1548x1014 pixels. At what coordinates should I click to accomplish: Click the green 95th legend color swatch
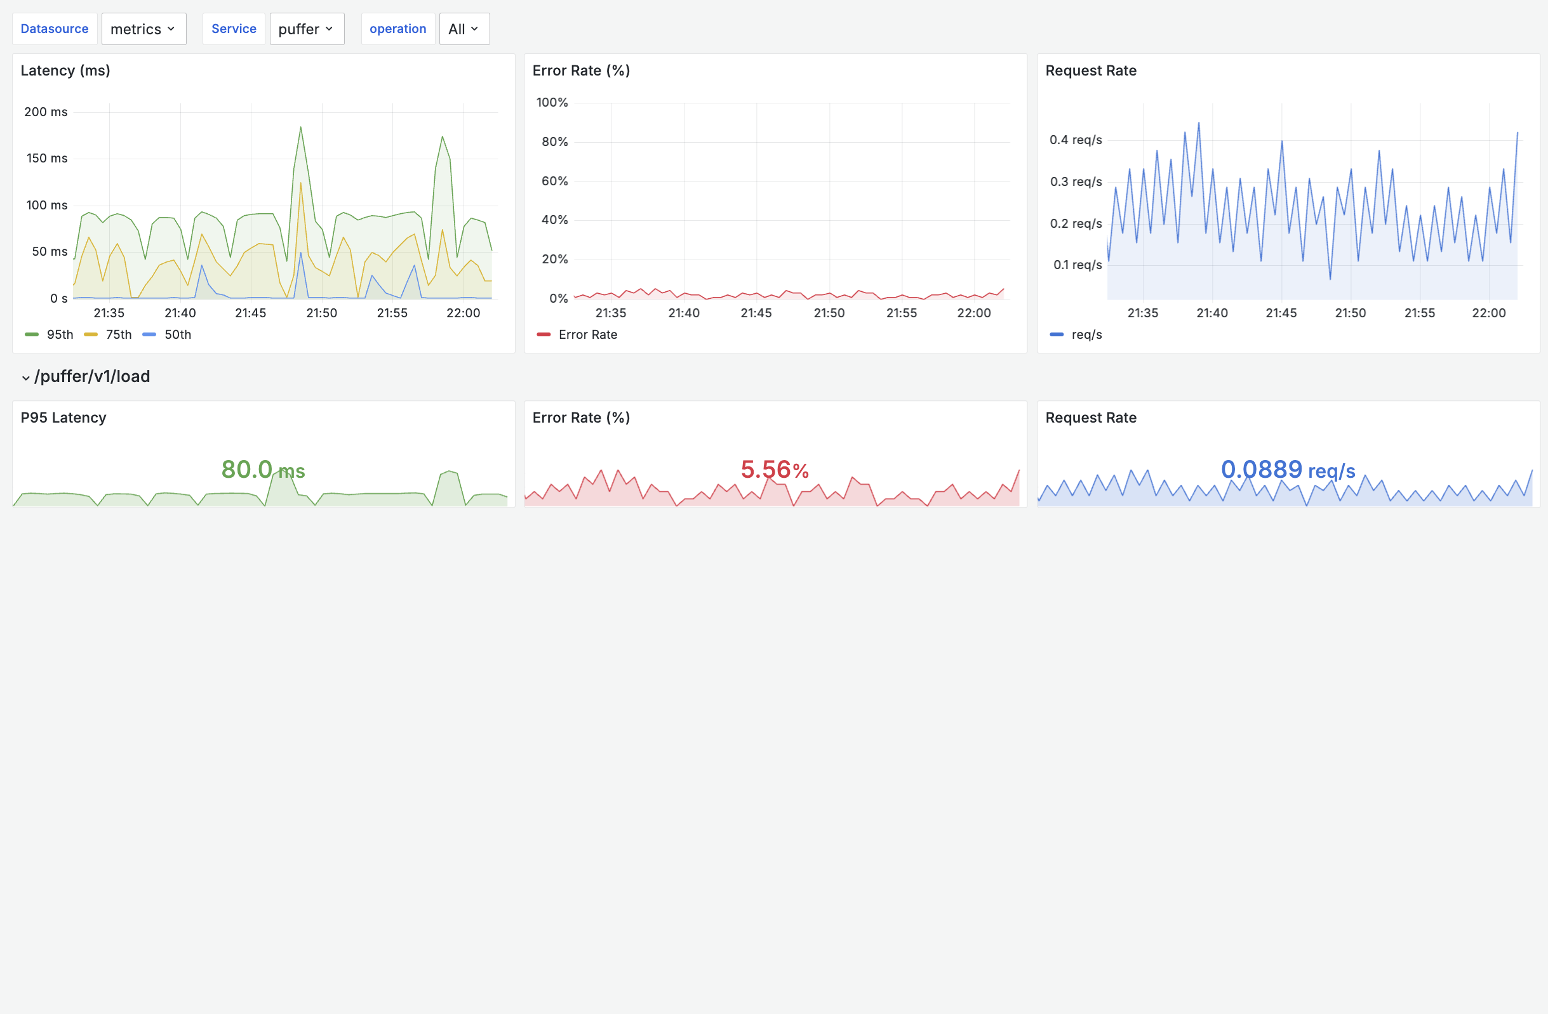pos(32,335)
